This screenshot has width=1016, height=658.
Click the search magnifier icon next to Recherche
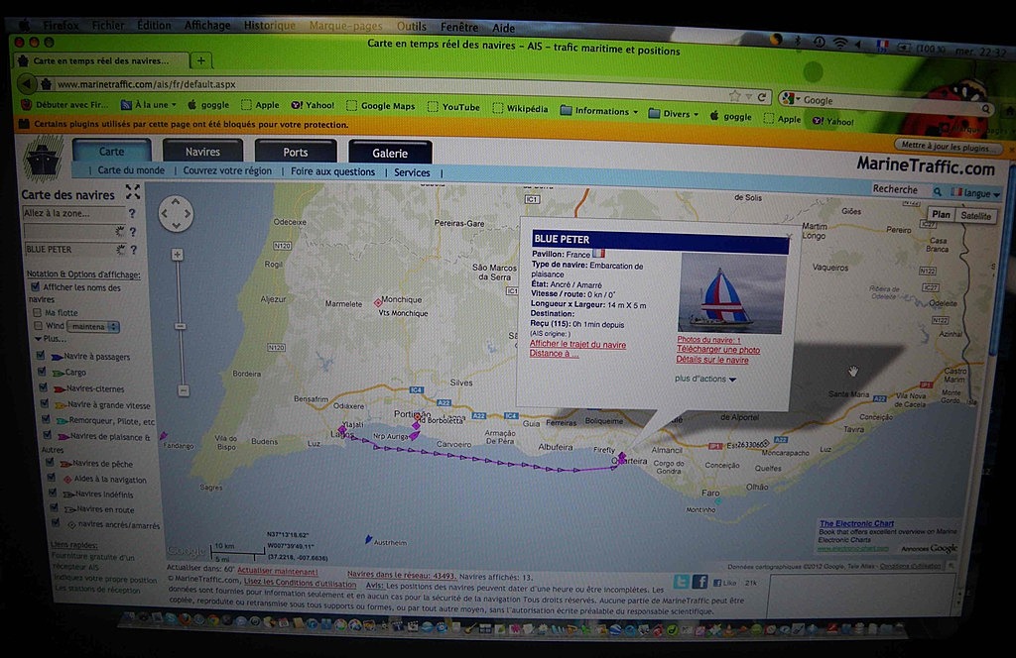pos(938,190)
